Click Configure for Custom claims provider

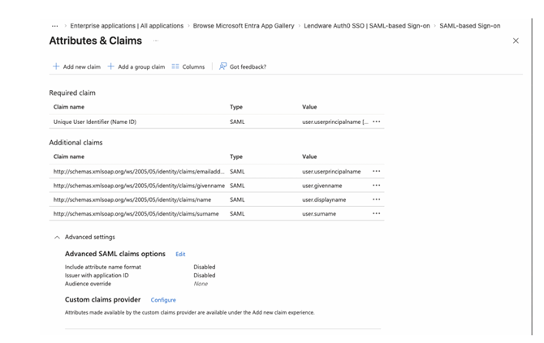[163, 300]
